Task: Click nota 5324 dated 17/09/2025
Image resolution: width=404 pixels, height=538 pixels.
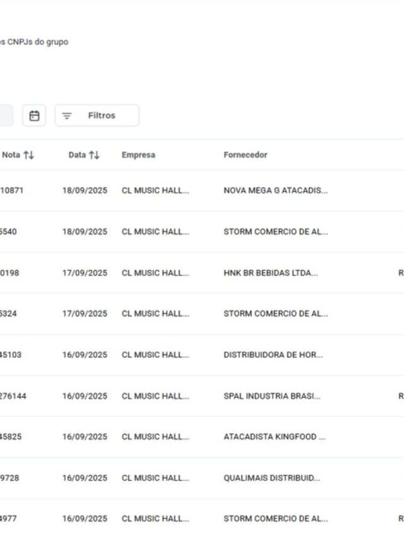Action: click(8, 313)
